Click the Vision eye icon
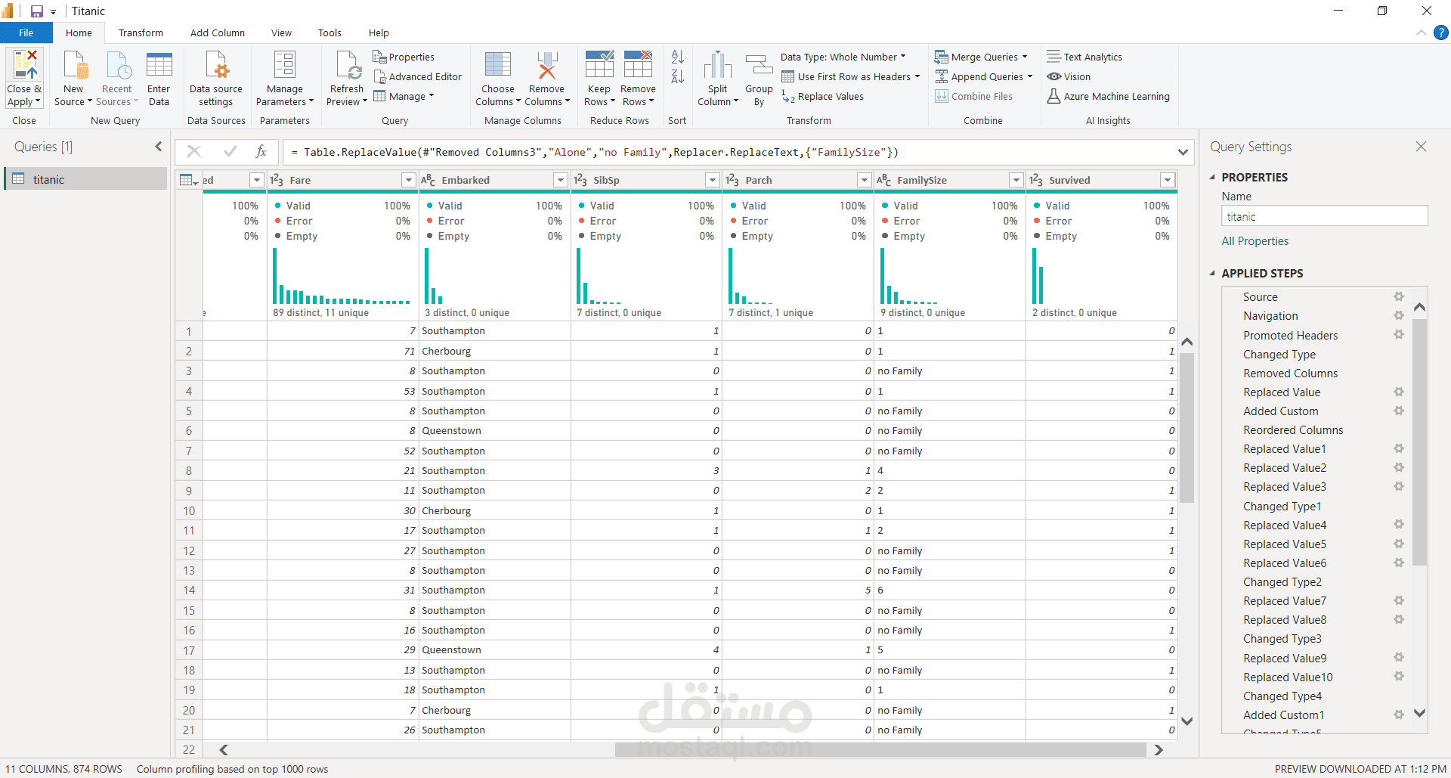 pos(1054,76)
